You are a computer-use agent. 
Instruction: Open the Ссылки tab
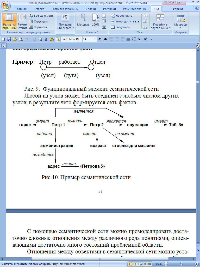click(x=91, y=9)
